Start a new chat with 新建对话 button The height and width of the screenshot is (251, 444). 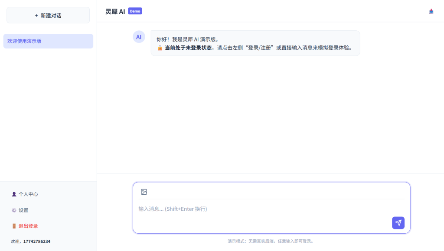click(x=48, y=15)
